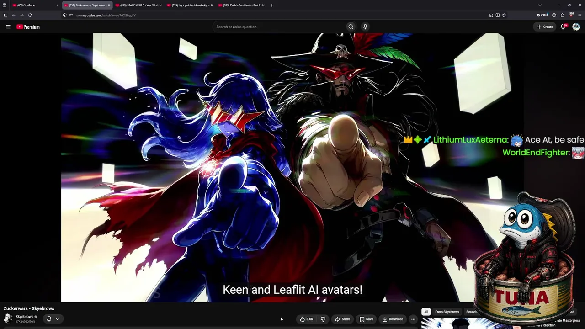Click the video player to pause
The image size is (585, 329).
coord(292,168)
